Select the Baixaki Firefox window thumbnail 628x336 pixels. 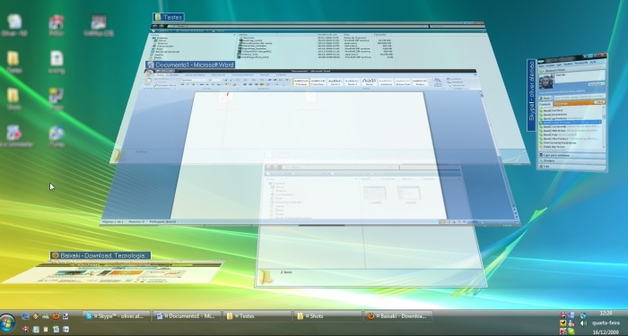pyautogui.click(x=114, y=272)
